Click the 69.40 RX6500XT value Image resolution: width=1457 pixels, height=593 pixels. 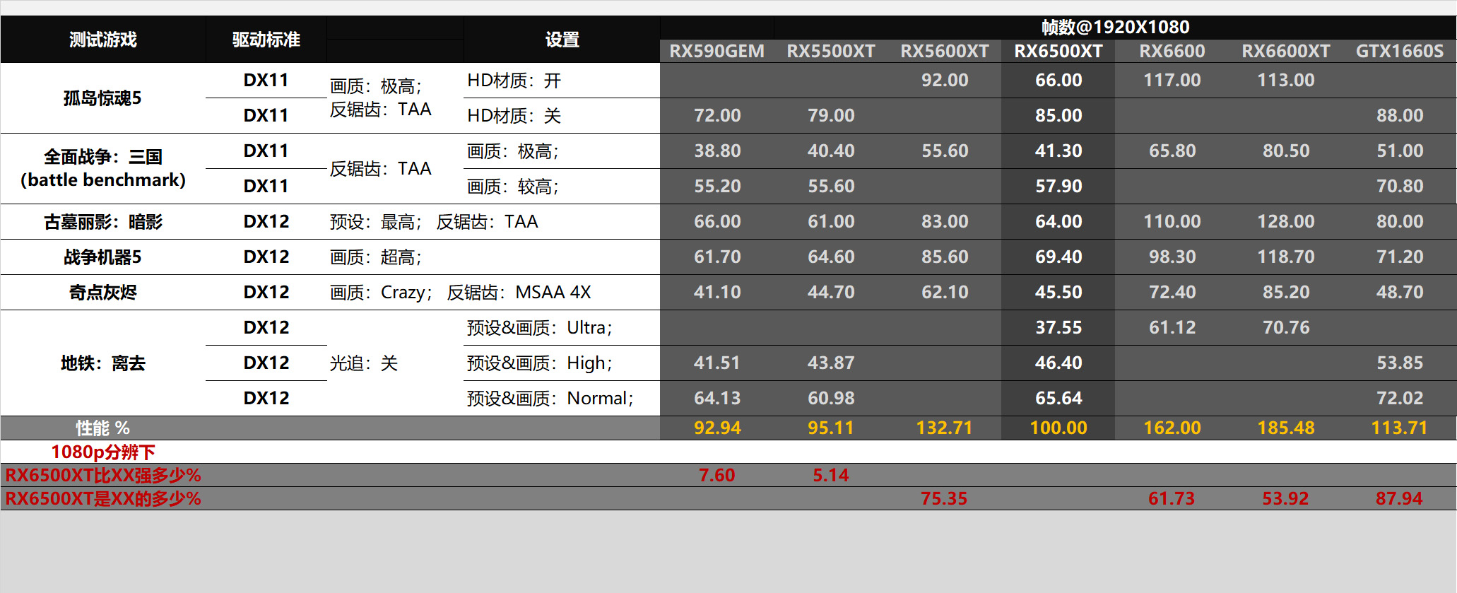click(x=1058, y=257)
